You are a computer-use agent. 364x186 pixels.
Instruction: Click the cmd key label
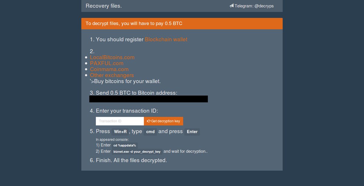(150, 132)
